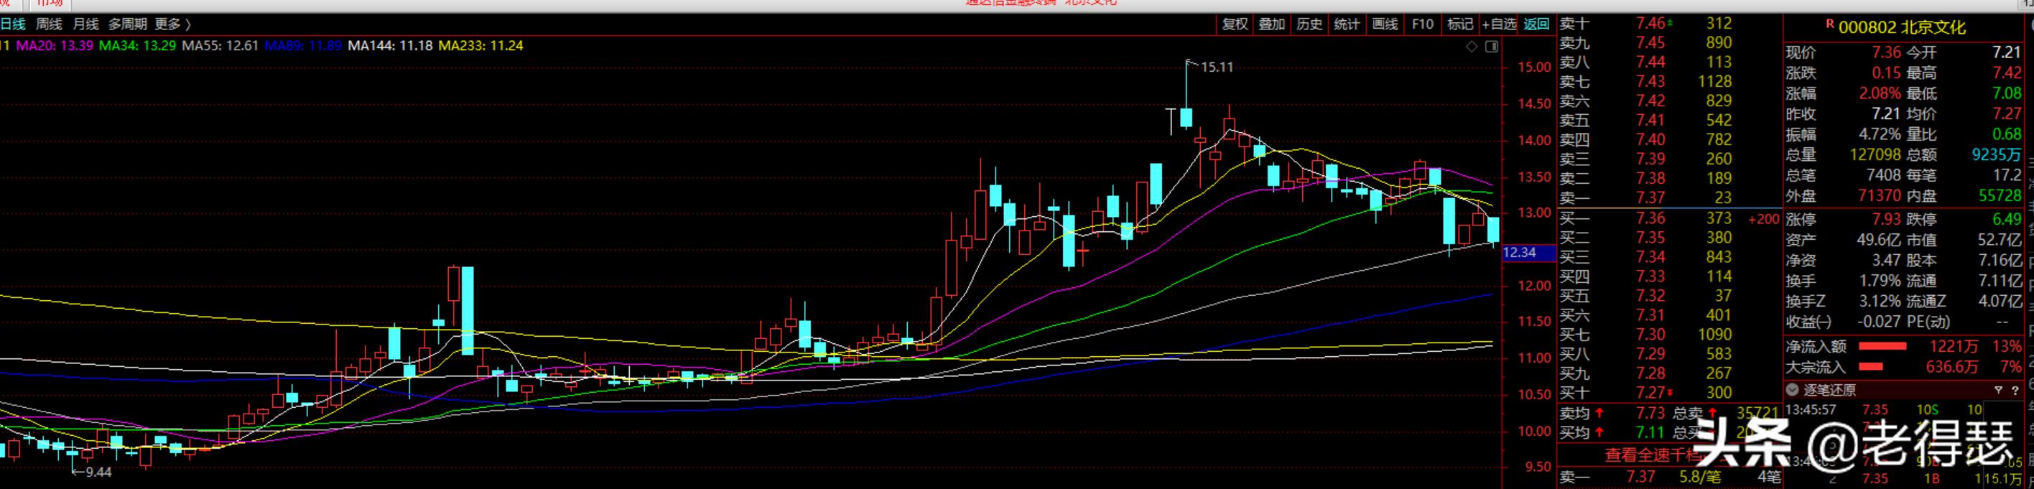
Task: Select the 卖七 7.43 order row
Action: point(1668,81)
